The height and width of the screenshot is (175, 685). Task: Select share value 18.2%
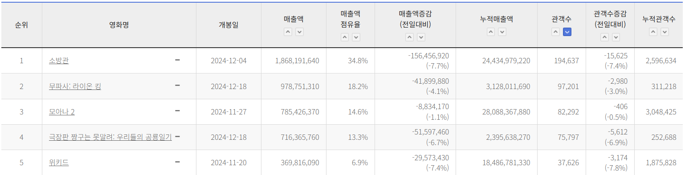point(358,86)
